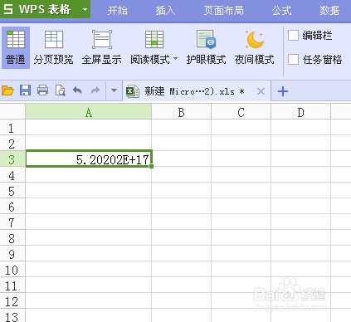Add a new document with plus button
This screenshot has height=322, width=351.
[283, 91]
